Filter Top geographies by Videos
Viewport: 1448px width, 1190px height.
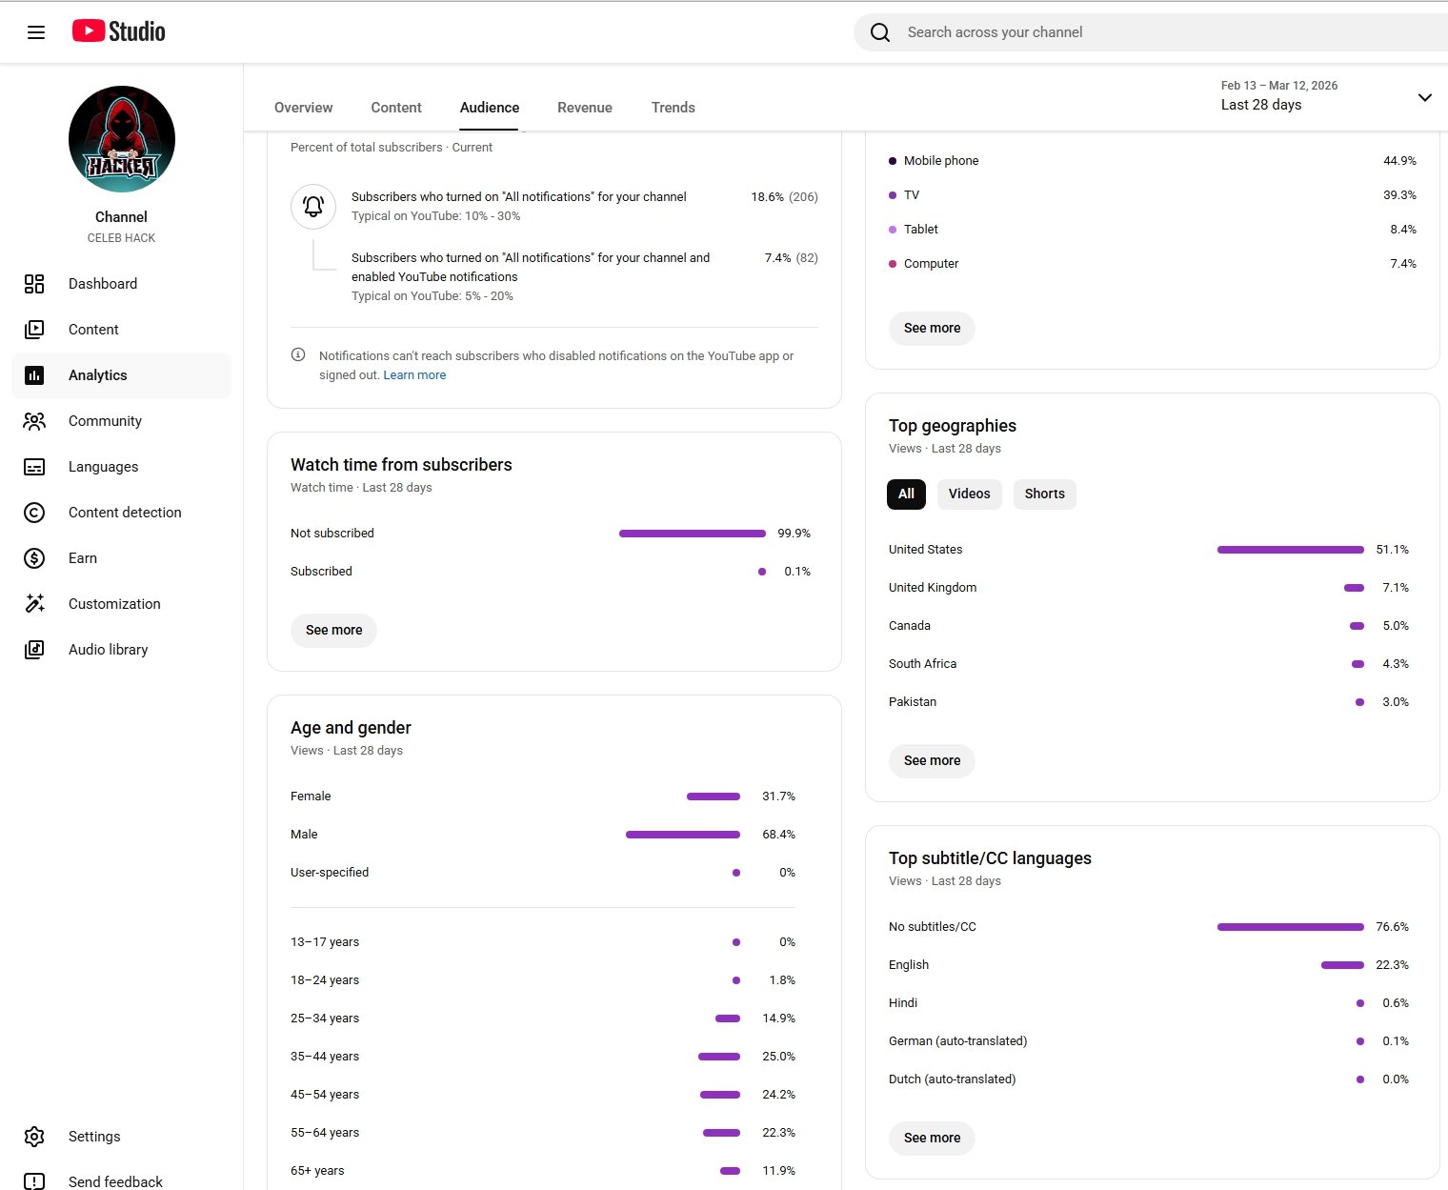[x=969, y=494]
